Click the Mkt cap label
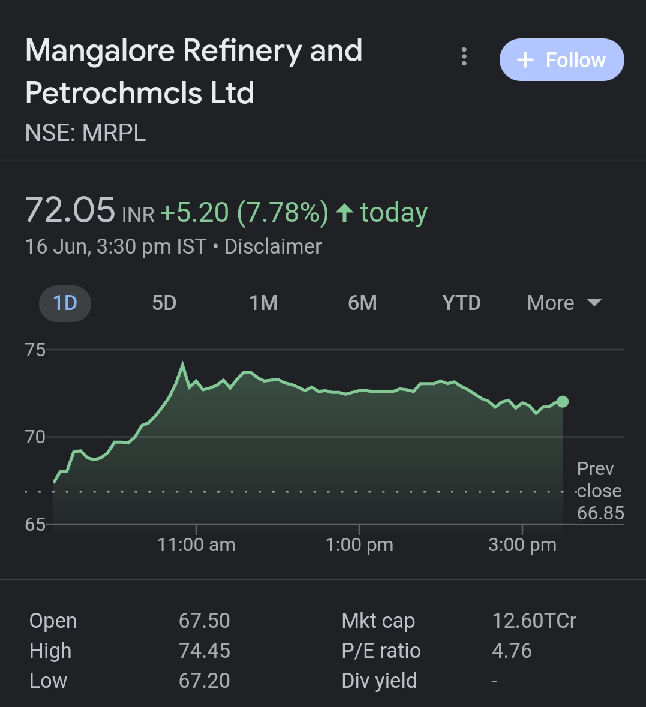The width and height of the screenshot is (646, 707). pyautogui.click(x=378, y=621)
